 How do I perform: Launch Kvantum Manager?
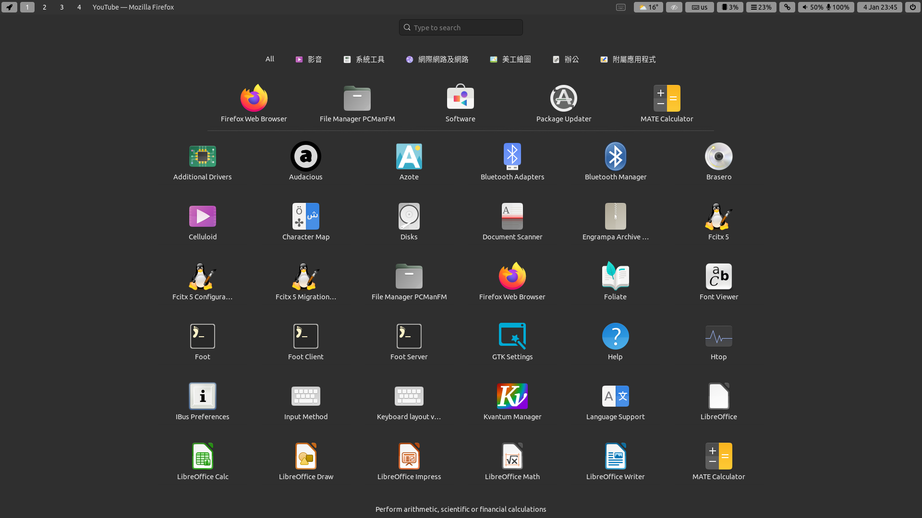[512, 402]
